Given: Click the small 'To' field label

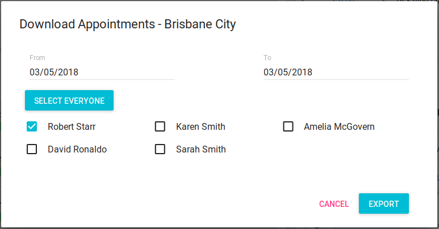Looking at the screenshot, I should click(267, 58).
